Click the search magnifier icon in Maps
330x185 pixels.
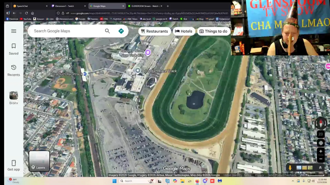107,31
